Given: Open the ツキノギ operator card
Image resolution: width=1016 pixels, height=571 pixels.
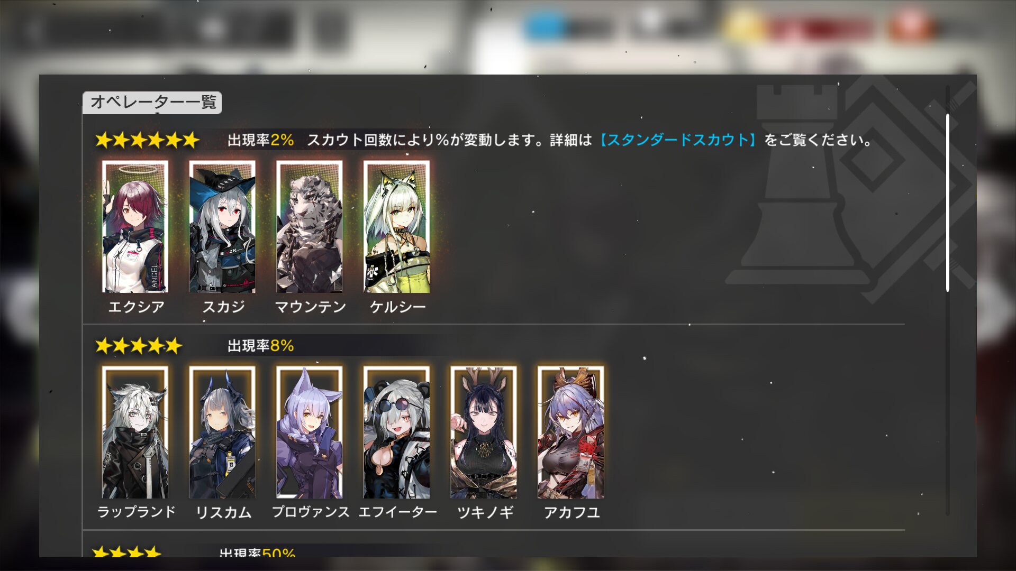Looking at the screenshot, I should [x=484, y=432].
